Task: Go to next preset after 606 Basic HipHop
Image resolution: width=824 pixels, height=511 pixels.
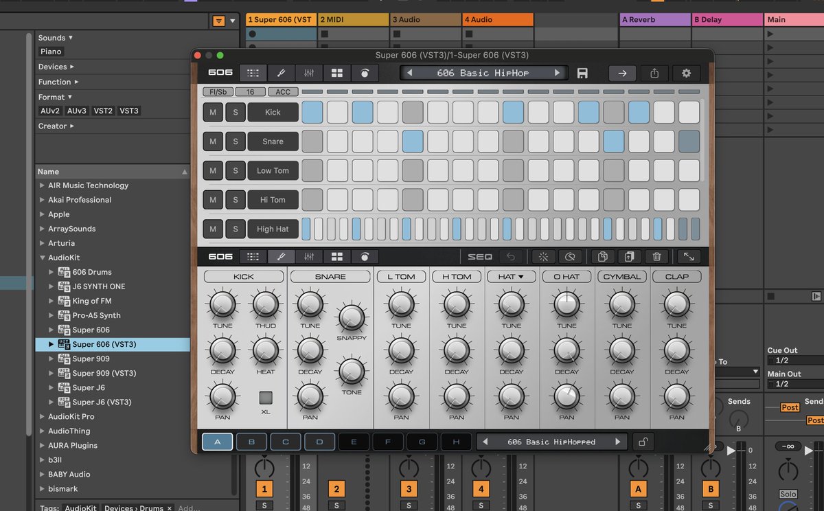Action: pyautogui.click(x=557, y=73)
